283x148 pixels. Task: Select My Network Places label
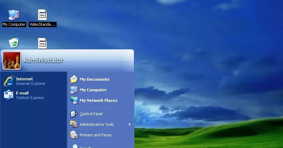pyautogui.click(x=98, y=100)
